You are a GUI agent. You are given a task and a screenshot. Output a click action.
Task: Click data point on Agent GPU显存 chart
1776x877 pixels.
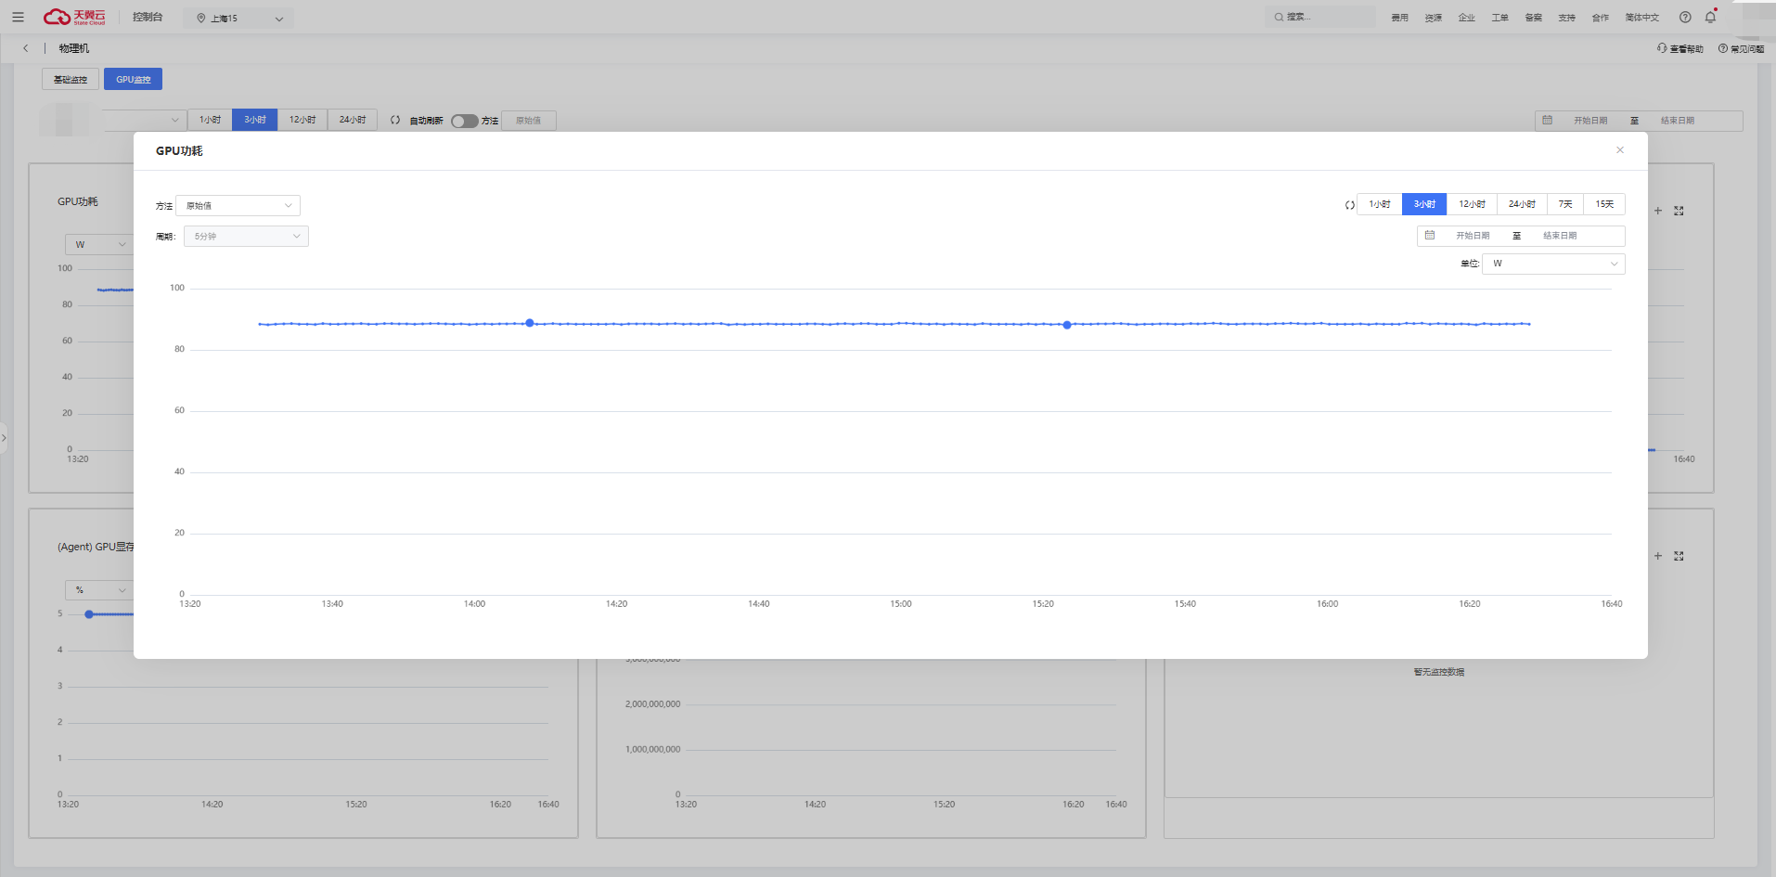click(x=89, y=614)
